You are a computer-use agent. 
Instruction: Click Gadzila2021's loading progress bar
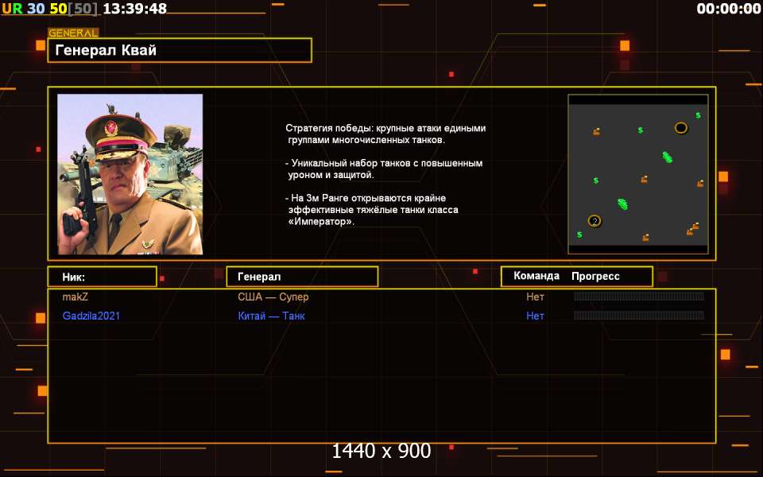pyautogui.click(x=639, y=316)
